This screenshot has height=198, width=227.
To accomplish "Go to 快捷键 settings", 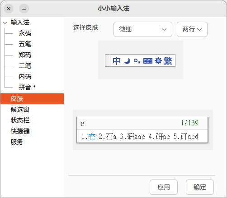I will 20,131.
